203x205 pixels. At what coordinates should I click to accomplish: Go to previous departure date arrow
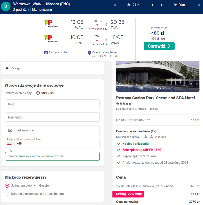(x=115, y=5)
